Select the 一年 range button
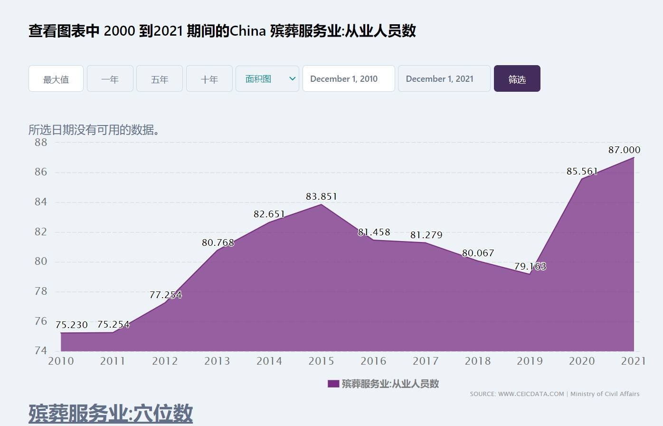The width and height of the screenshot is (663, 426). pos(110,79)
